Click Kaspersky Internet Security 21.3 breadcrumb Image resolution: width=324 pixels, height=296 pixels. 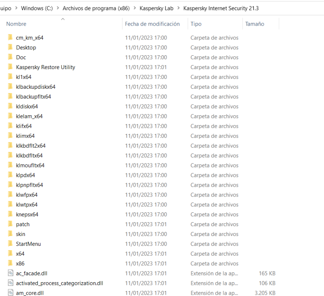coord(221,8)
